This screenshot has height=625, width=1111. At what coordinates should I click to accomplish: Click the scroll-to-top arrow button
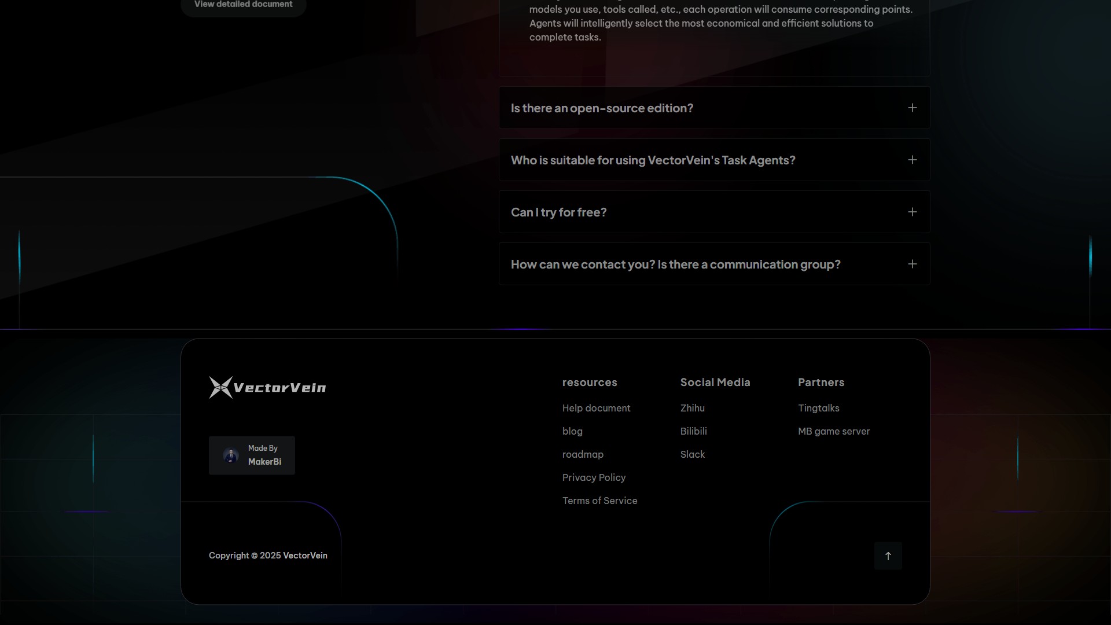[888, 556]
